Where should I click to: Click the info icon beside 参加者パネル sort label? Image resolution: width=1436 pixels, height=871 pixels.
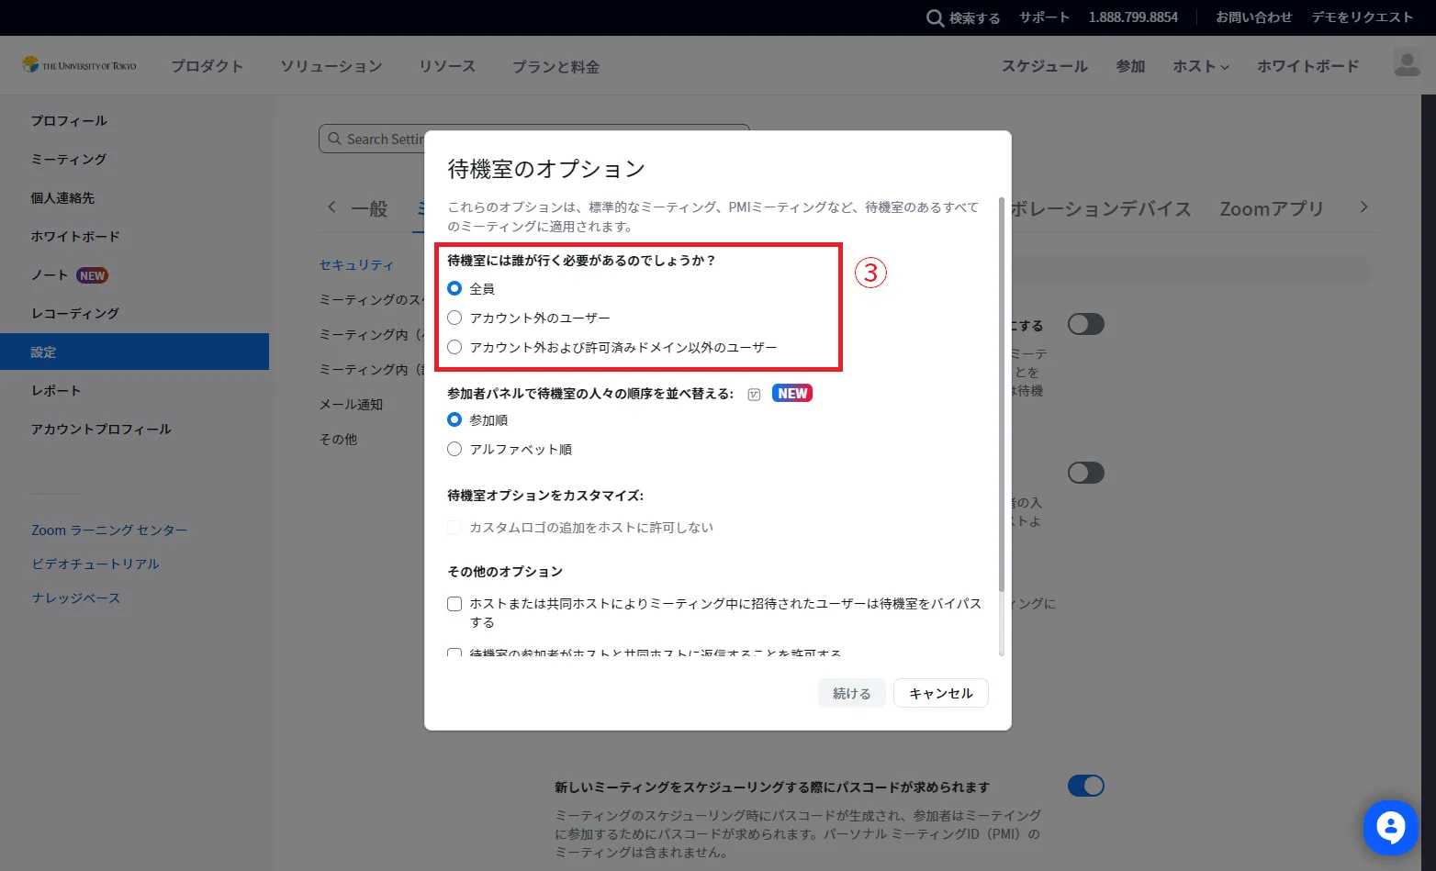click(x=754, y=395)
